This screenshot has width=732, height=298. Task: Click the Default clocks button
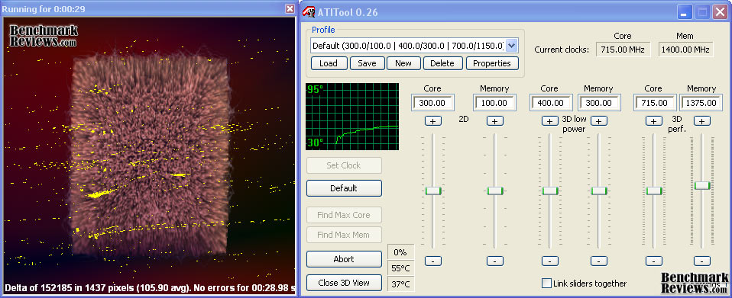[x=344, y=188]
